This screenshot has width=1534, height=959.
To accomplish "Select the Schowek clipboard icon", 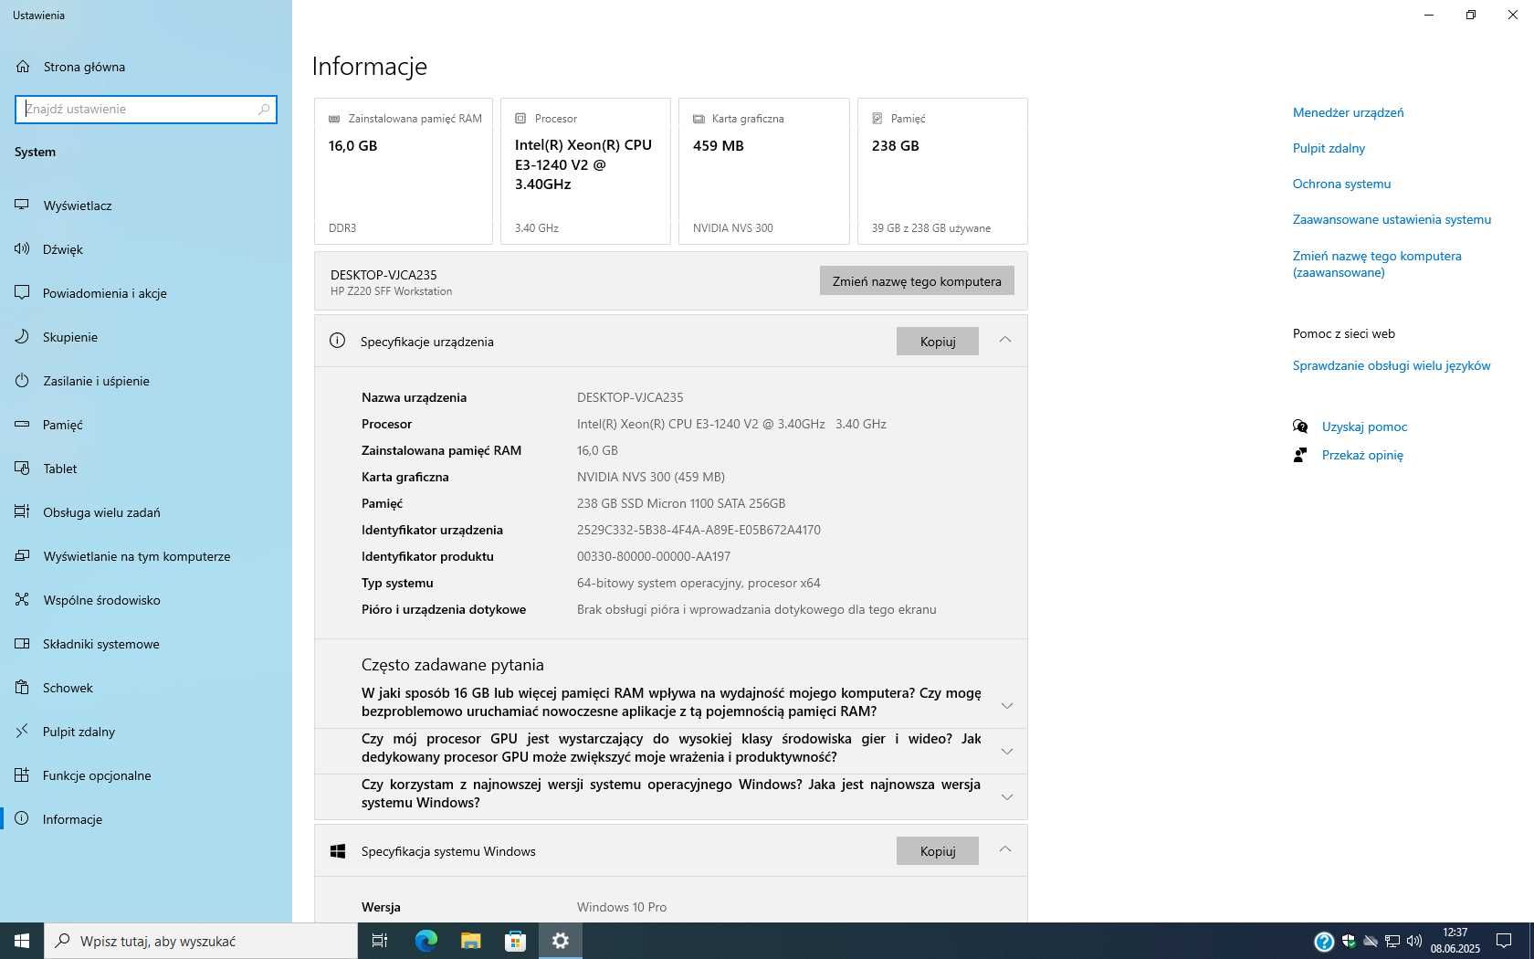I will [x=22, y=687].
